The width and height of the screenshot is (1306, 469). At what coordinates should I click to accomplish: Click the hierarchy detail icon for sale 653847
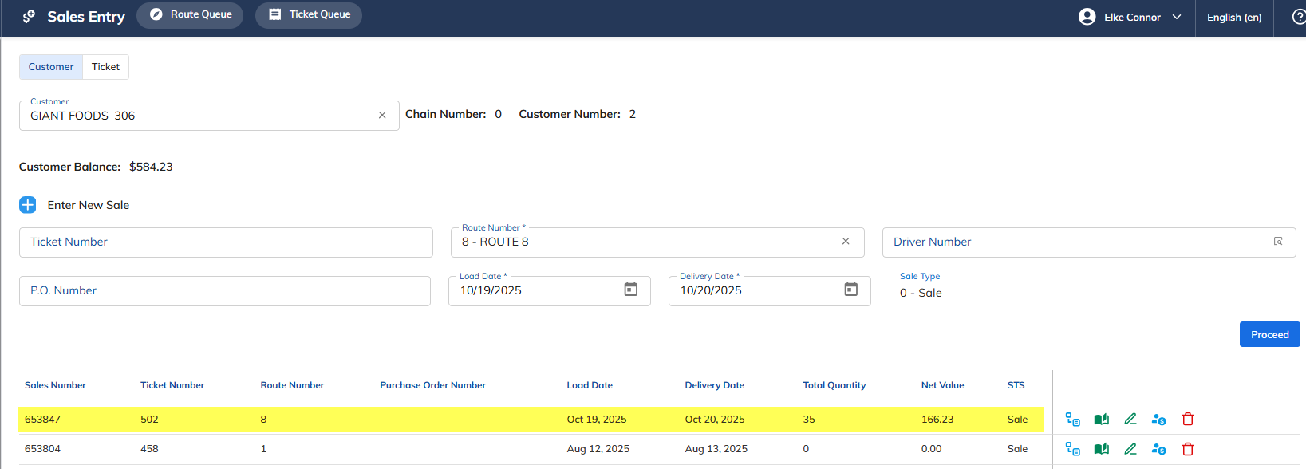tap(1073, 420)
